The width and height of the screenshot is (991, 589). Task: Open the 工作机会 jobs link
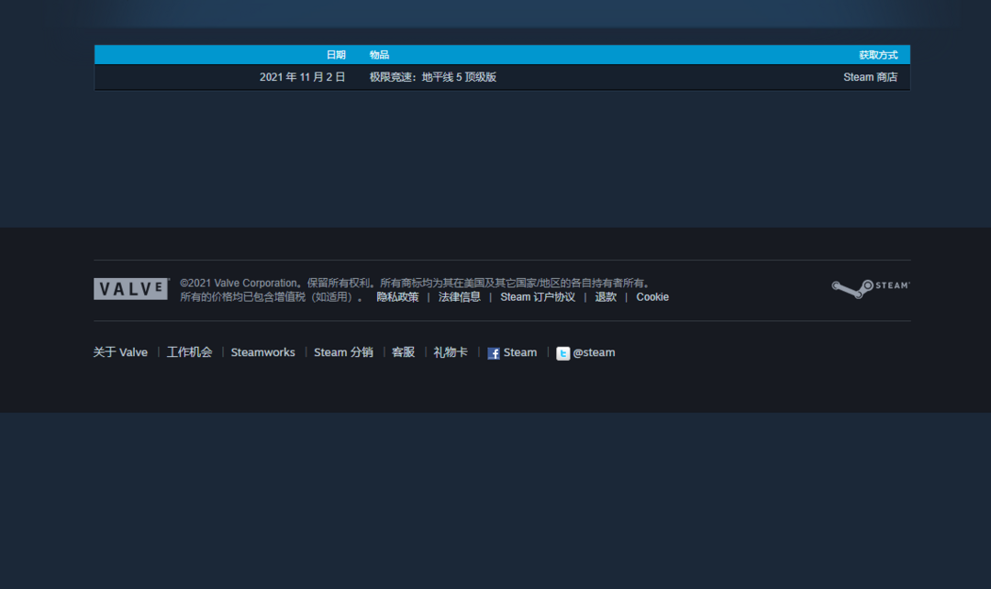[189, 352]
